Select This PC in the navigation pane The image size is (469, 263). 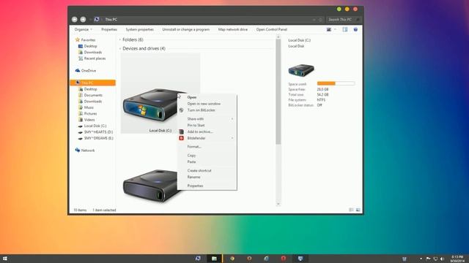pyautogui.click(x=93, y=83)
